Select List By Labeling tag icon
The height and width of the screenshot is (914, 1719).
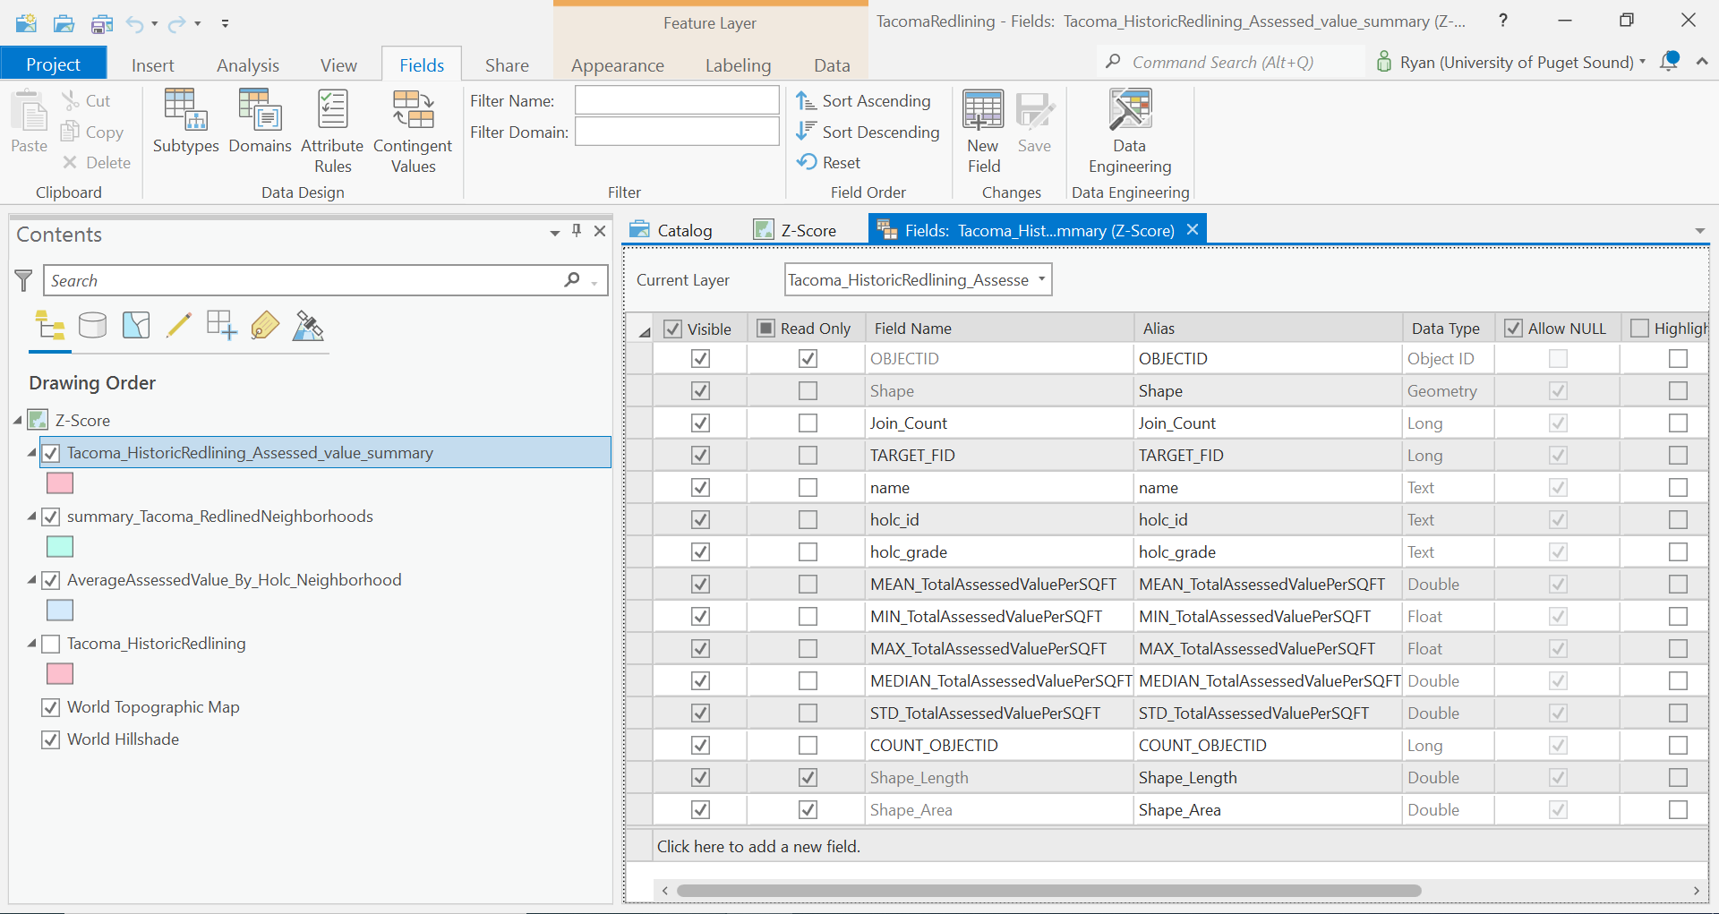point(264,325)
